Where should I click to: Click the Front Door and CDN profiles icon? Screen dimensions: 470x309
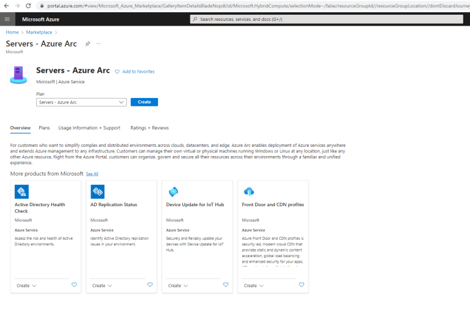249,192
